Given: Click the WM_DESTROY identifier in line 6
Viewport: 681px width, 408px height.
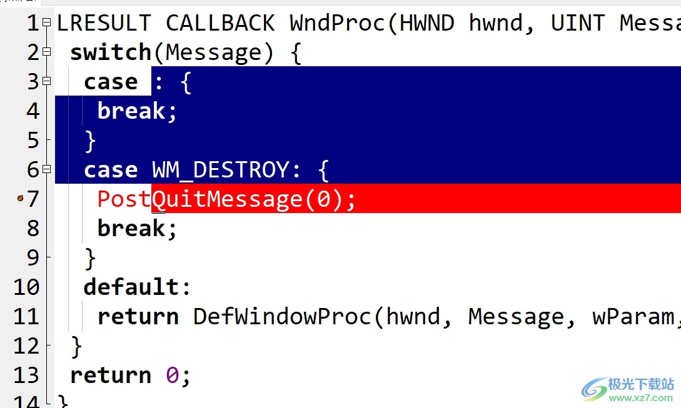Looking at the screenshot, I should pos(221,170).
